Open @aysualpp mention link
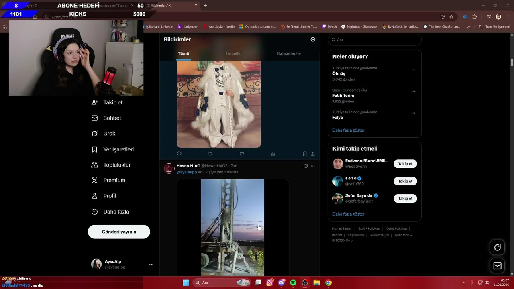The width and height of the screenshot is (514, 289). [187, 172]
